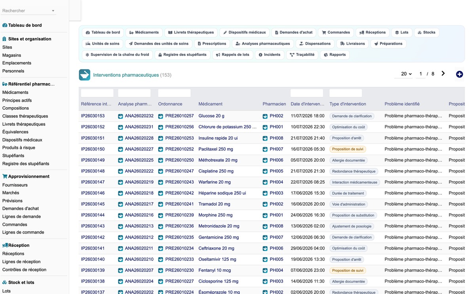Open medication link Warfarine 20 mg
Image resolution: width=475 pixels, height=294 pixels.
[215, 182]
